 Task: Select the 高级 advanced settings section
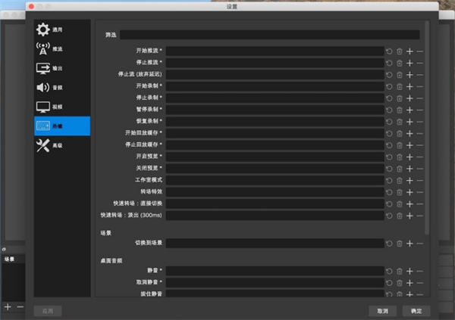click(62, 145)
